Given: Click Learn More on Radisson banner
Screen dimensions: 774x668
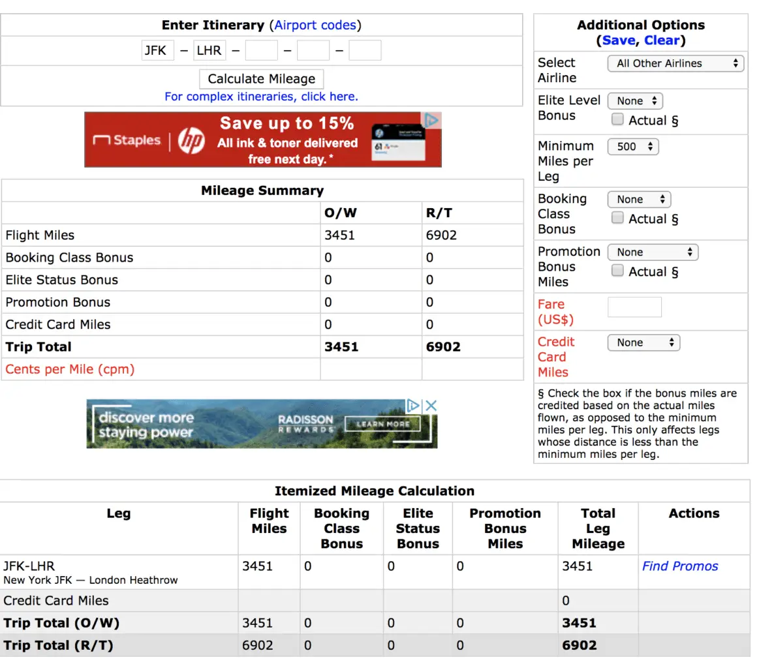Looking at the screenshot, I should tap(383, 424).
